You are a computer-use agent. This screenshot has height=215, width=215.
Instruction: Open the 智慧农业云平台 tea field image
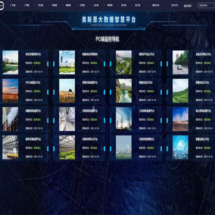(x=180, y=91)
